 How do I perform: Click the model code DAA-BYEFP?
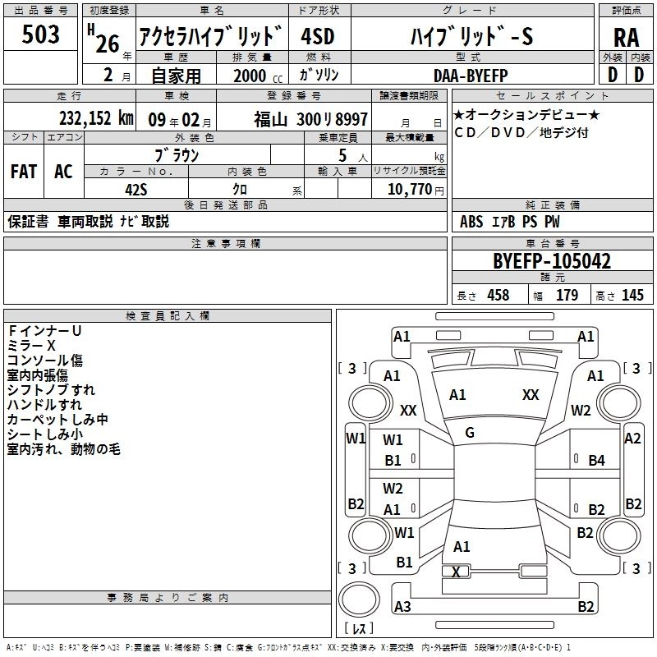[x=471, y=76]
